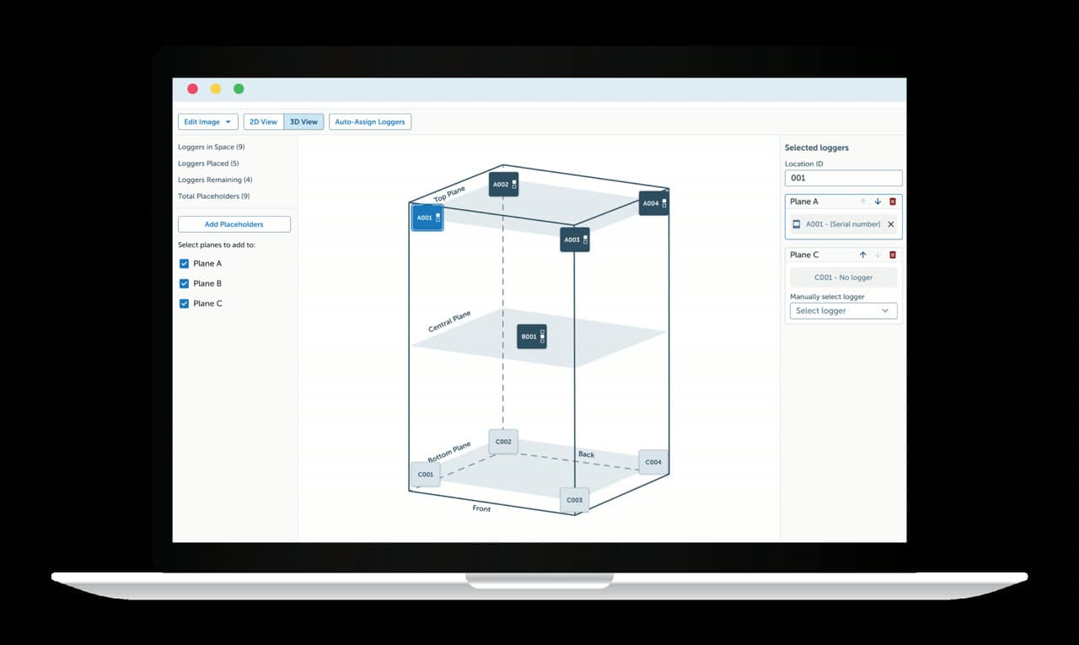The height and width of the screenshot is (645, 1079).
Task: Click the Location ID input field
Action: [x=843, y=178]
